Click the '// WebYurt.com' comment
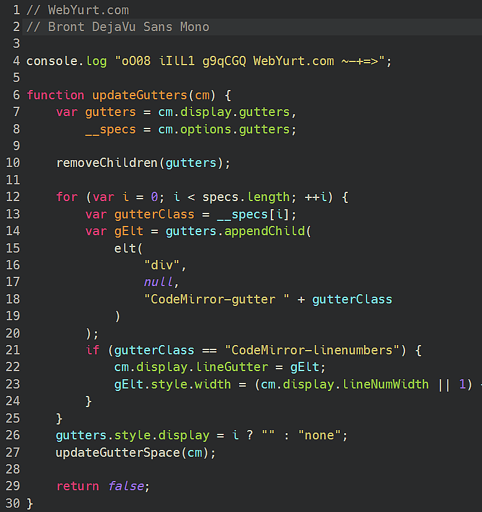The height and width of the screenshot is (512, 482). [78, 10]
